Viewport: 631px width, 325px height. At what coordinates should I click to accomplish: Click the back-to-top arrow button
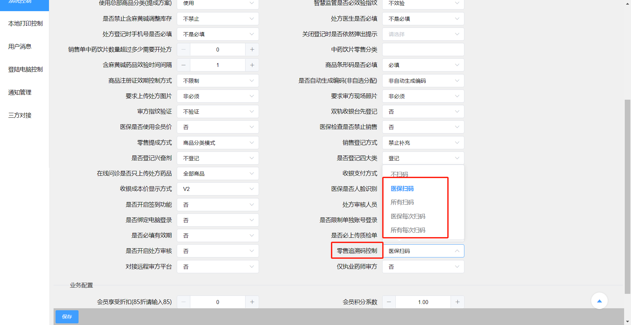(599, 301)
